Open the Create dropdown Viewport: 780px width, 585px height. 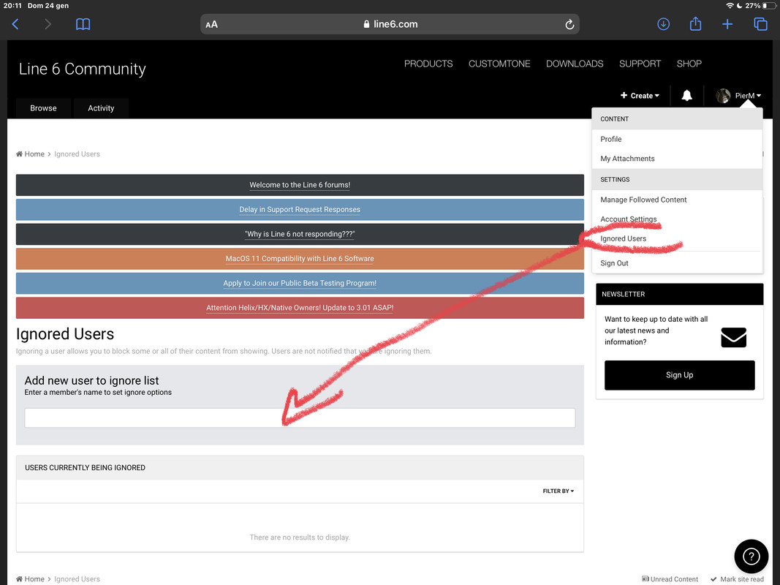pos(640,96)
